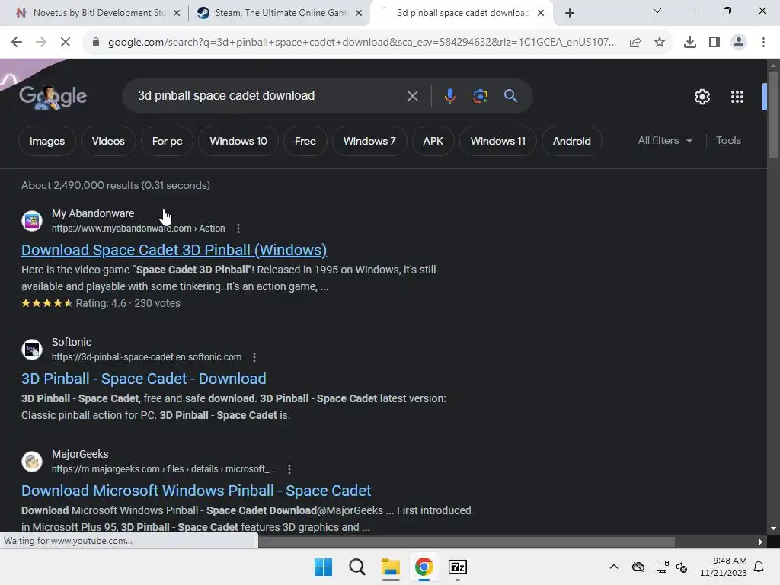Image resolution: width=780 pixels, height=585 pixels.
Task: Go back to the previous page
Action: pos(17,43)
